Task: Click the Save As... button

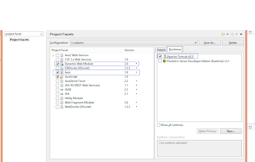Action: [210, 43]
